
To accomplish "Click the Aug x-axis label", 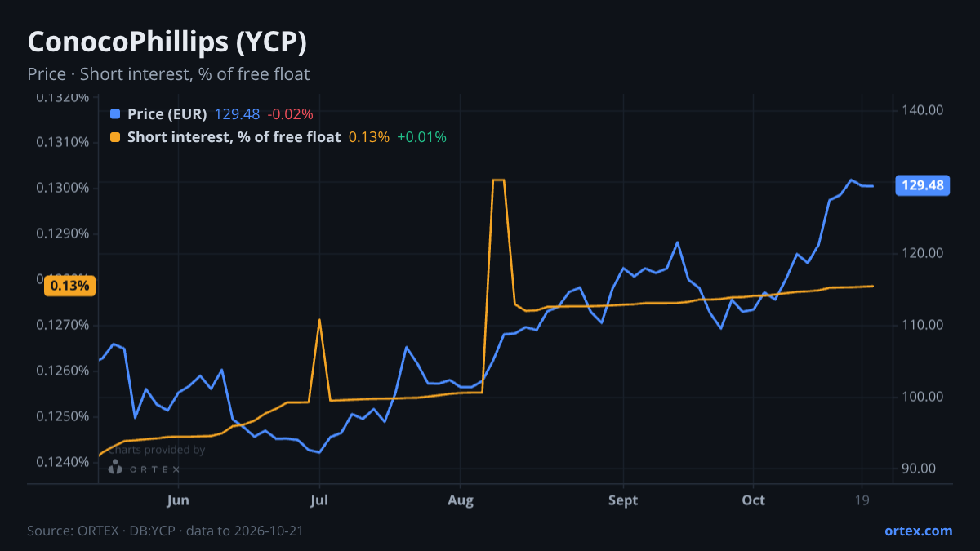I will point(461,500).
